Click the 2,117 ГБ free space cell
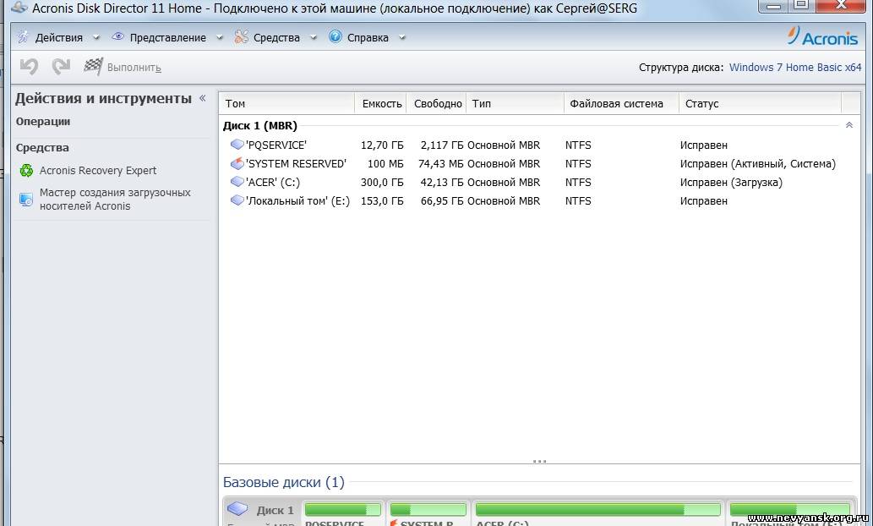The height and width of the screenshot is (526, 873). 441,145
